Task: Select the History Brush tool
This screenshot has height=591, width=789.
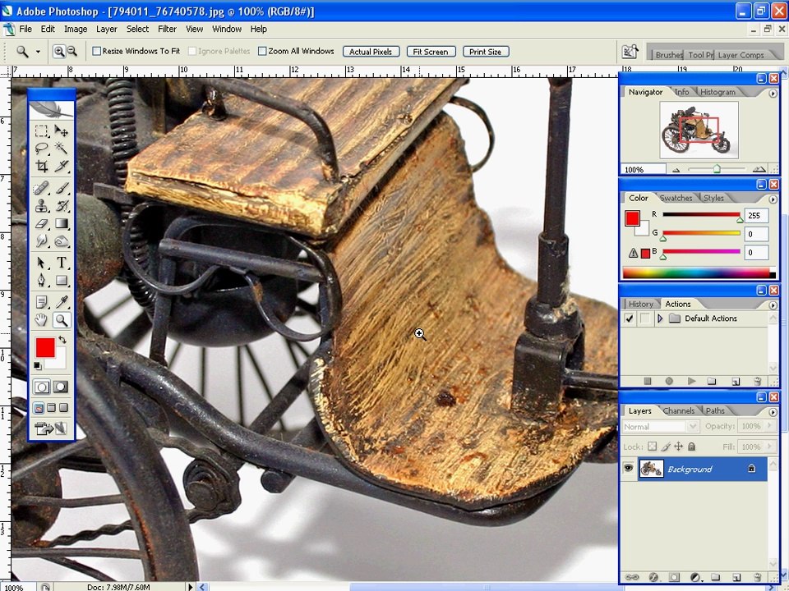Action: coord(62,205)
